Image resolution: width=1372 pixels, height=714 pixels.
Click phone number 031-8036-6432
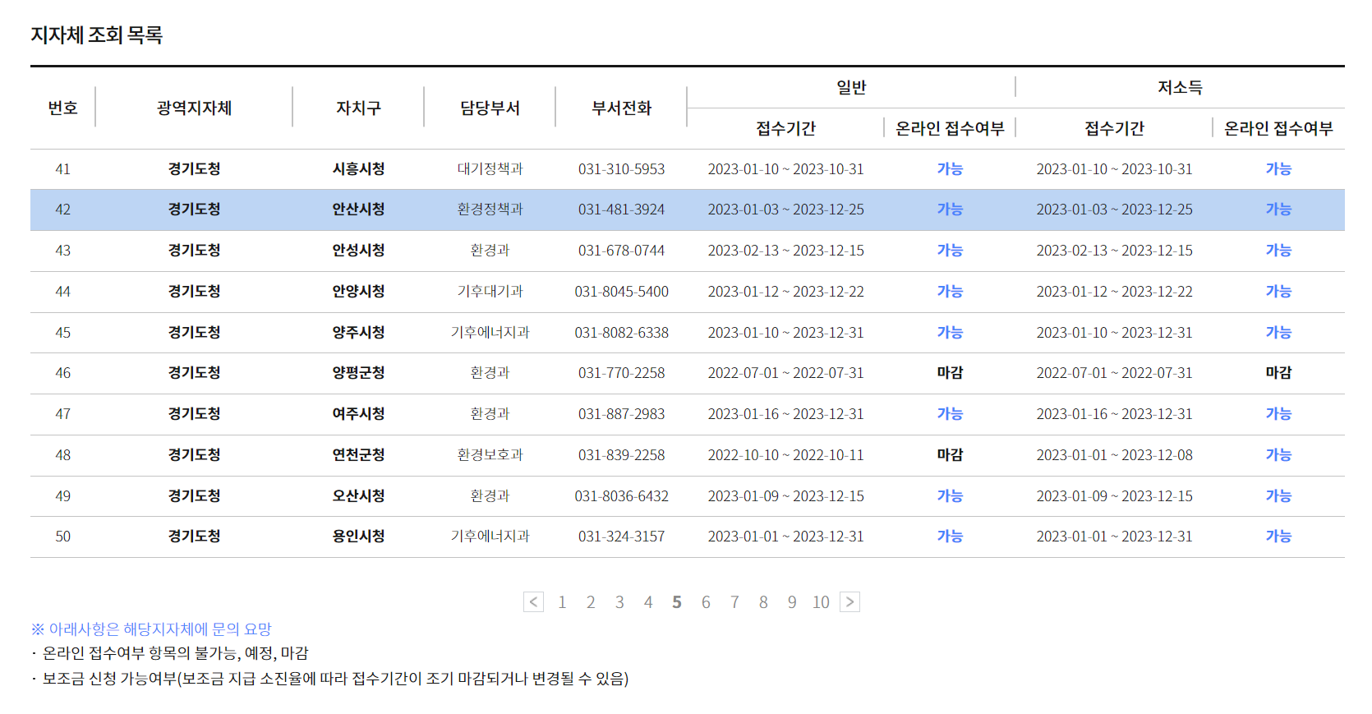pyautogui.click(x=621, y=496)
